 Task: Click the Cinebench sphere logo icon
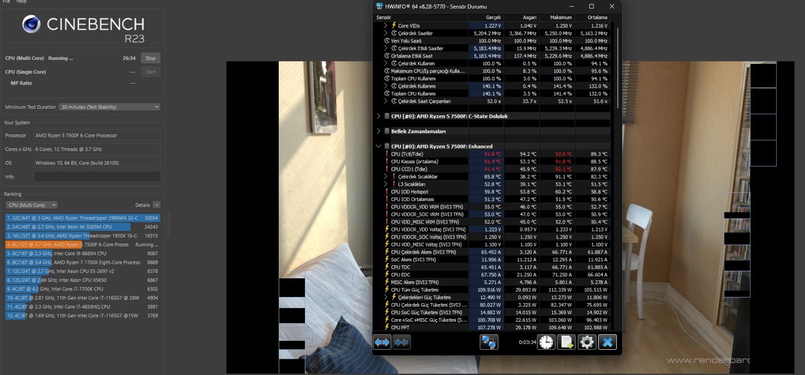(x=31, y=24)
